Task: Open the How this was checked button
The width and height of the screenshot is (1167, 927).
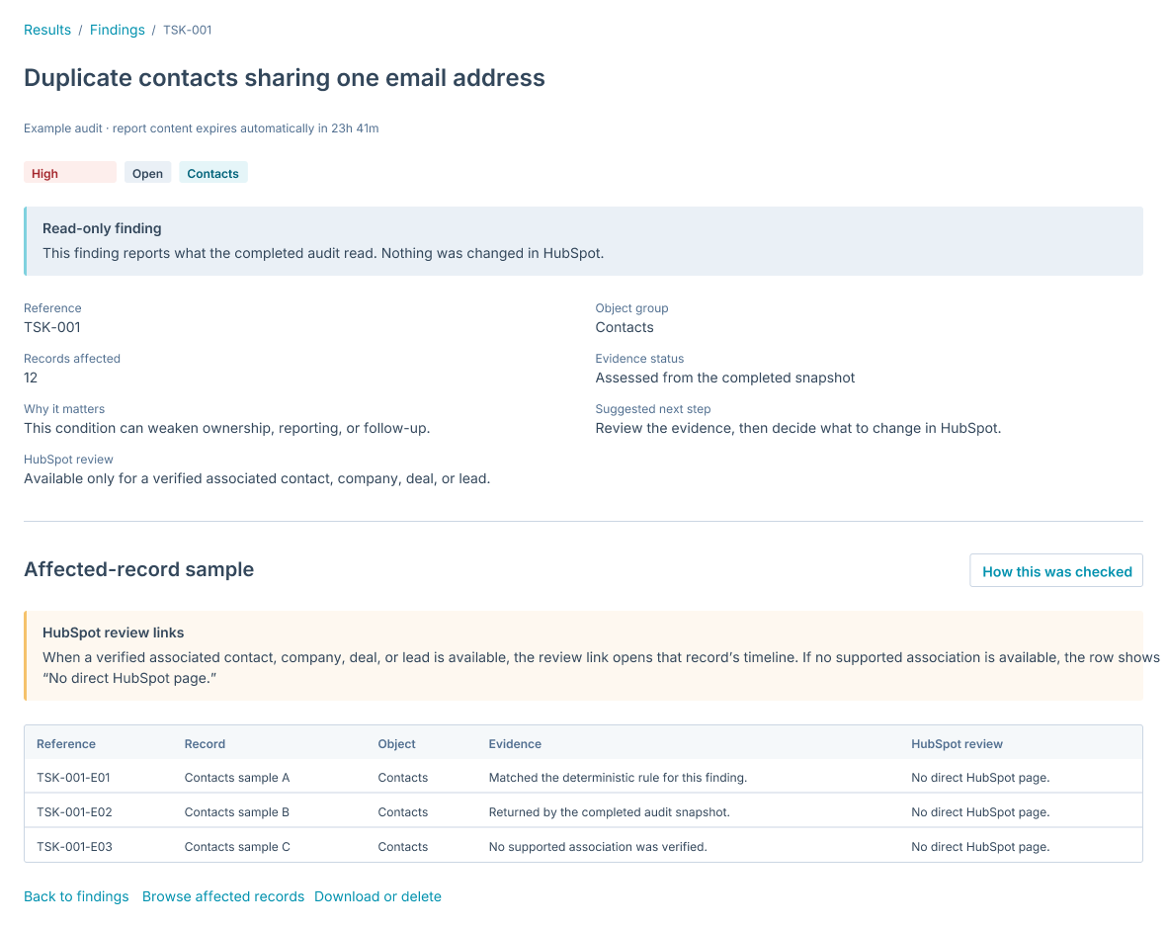Action: [1056, 571]
